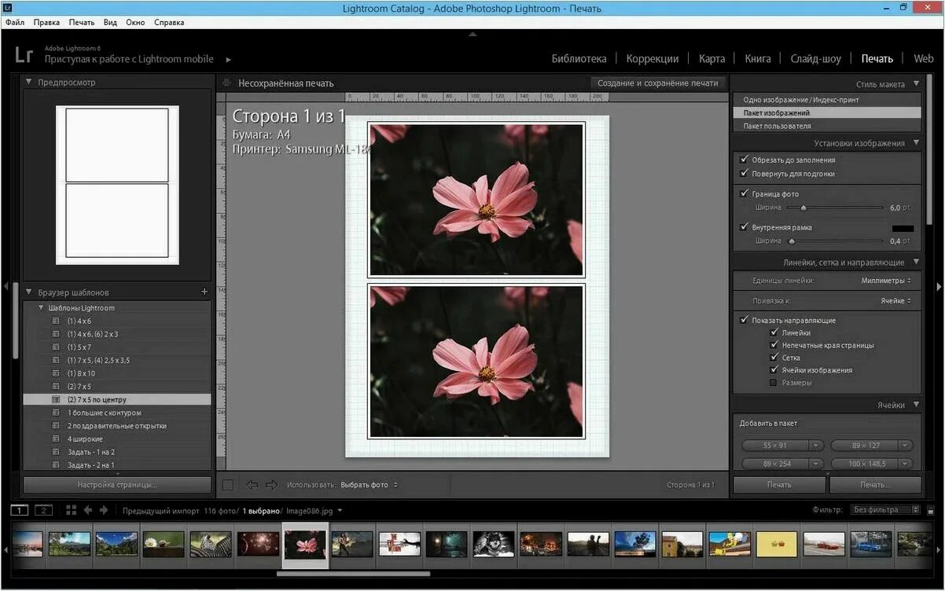Open the black inner stroke color swatch
Screen dimensions: 945x591
pos(903,228)
